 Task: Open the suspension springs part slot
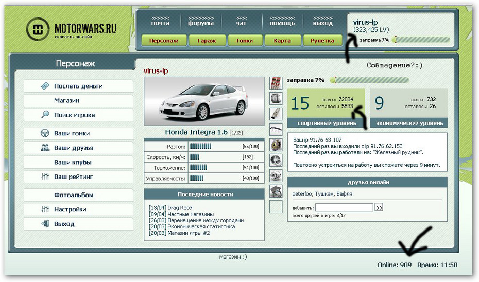(276, 83)
